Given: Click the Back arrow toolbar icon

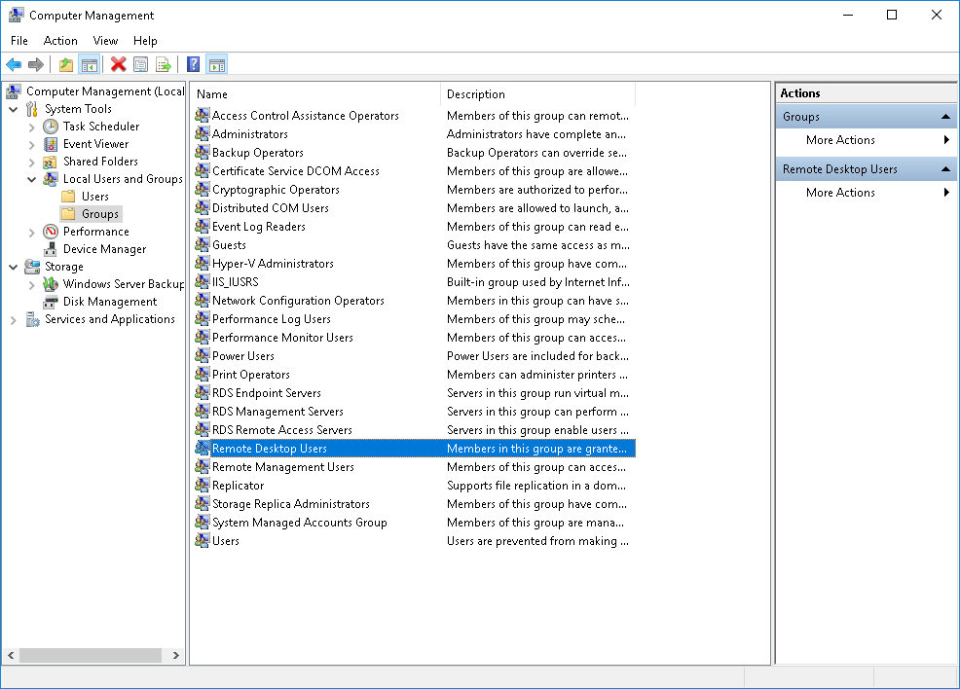Looking at the screenshot, I should [x=14, y=64].
